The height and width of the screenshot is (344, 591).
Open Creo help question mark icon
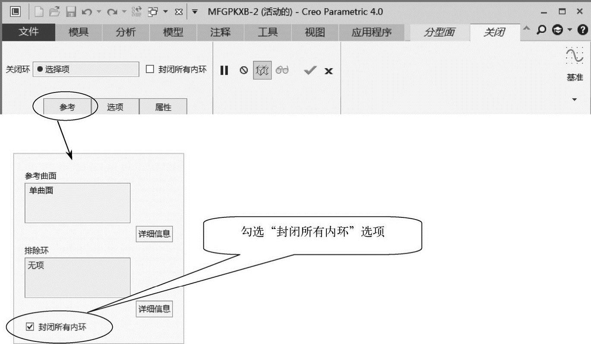[x=582, y=29]
